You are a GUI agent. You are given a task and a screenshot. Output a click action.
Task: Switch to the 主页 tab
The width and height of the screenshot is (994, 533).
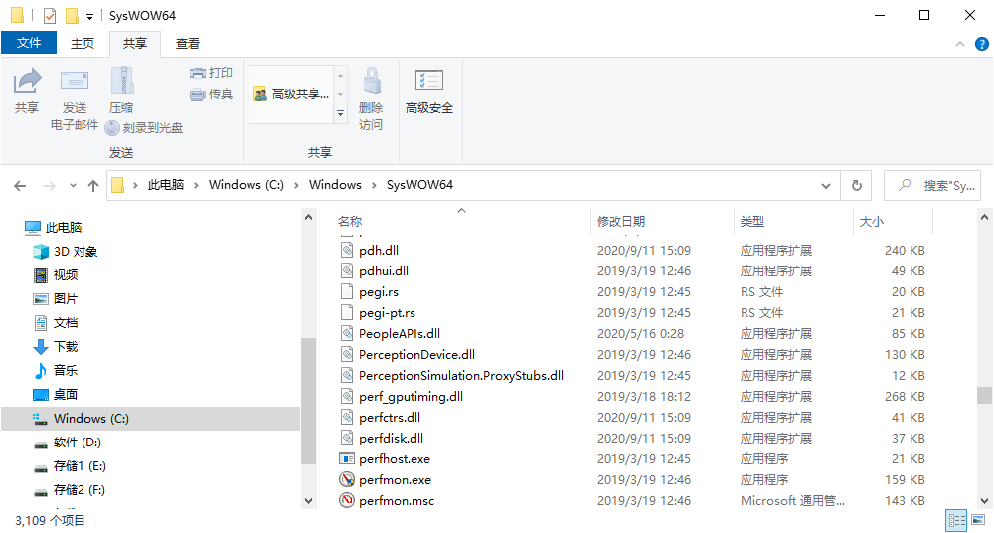click(83, 43)
